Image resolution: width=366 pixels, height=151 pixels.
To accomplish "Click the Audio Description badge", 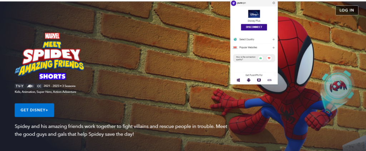I will click(30, 86).
